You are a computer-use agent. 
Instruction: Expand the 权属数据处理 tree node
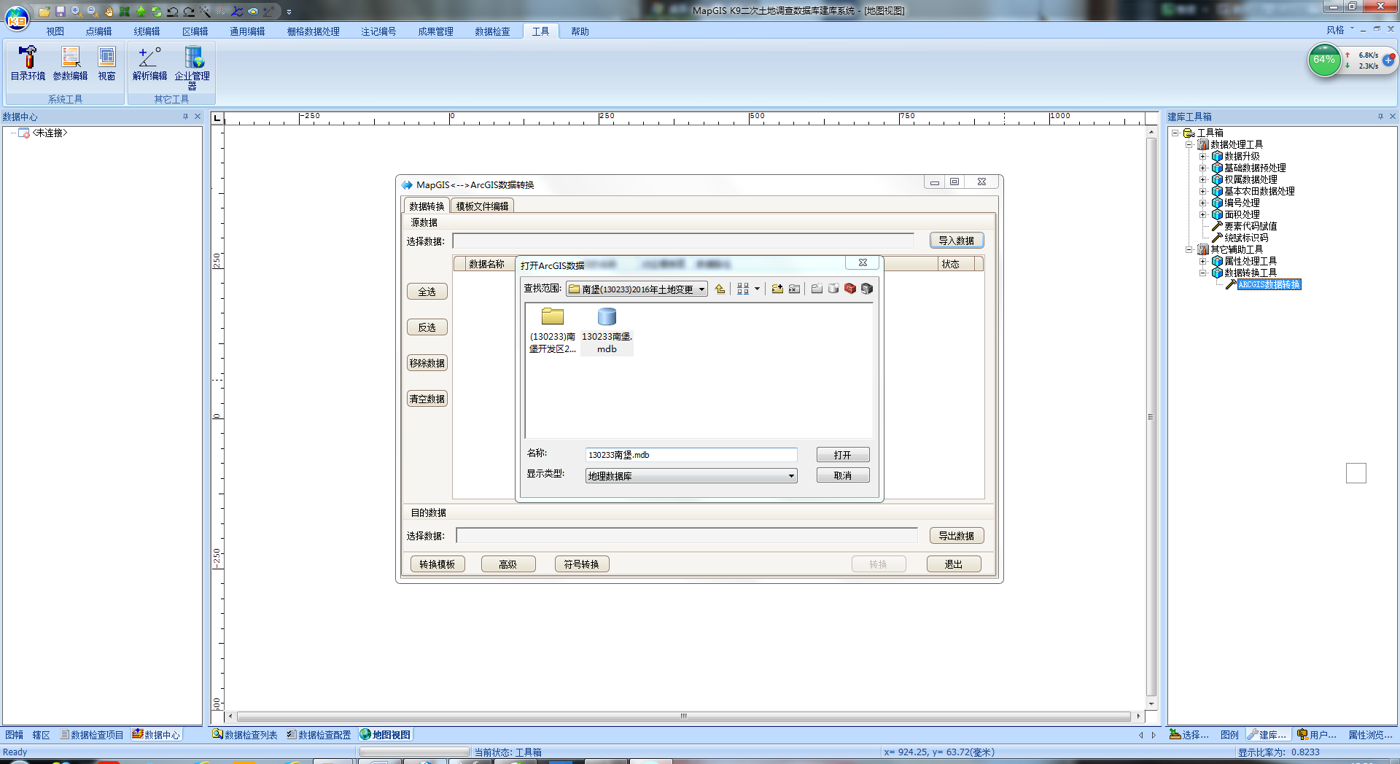tap(1203, 179)
